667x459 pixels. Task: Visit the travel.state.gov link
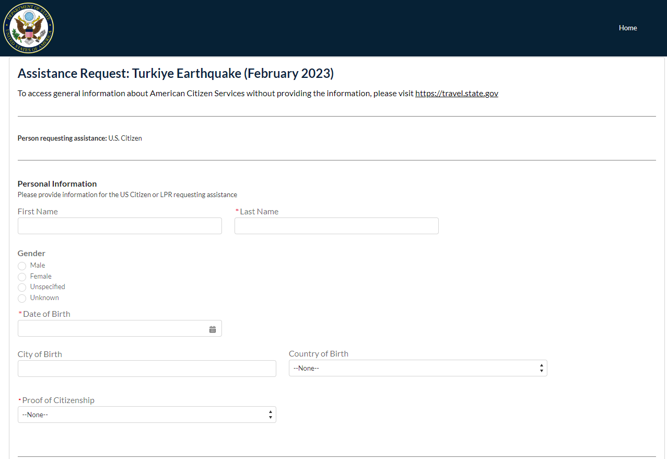tap(457, 94)
